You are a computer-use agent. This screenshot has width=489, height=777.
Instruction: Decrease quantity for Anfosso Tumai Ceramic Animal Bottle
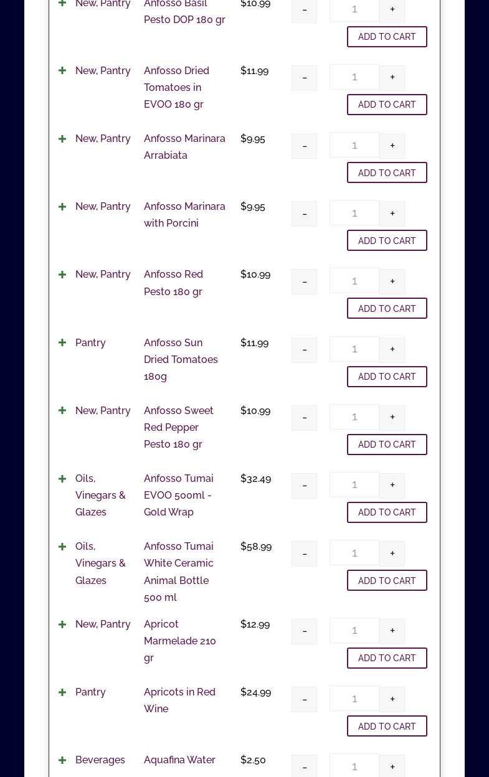[x=304, y=553]
